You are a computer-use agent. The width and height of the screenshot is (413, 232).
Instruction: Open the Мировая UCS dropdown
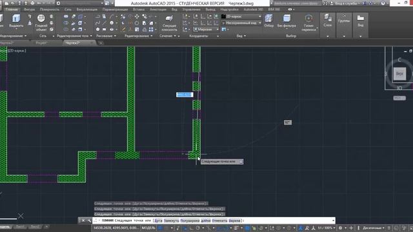click(x=206, y=30)
